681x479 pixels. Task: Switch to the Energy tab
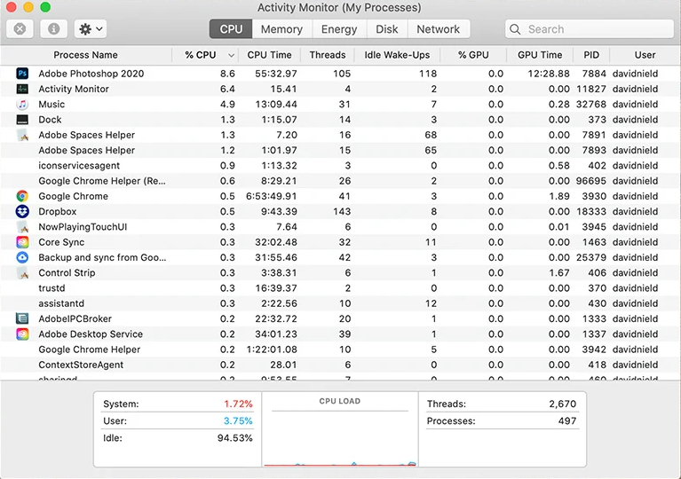(339, 29)
